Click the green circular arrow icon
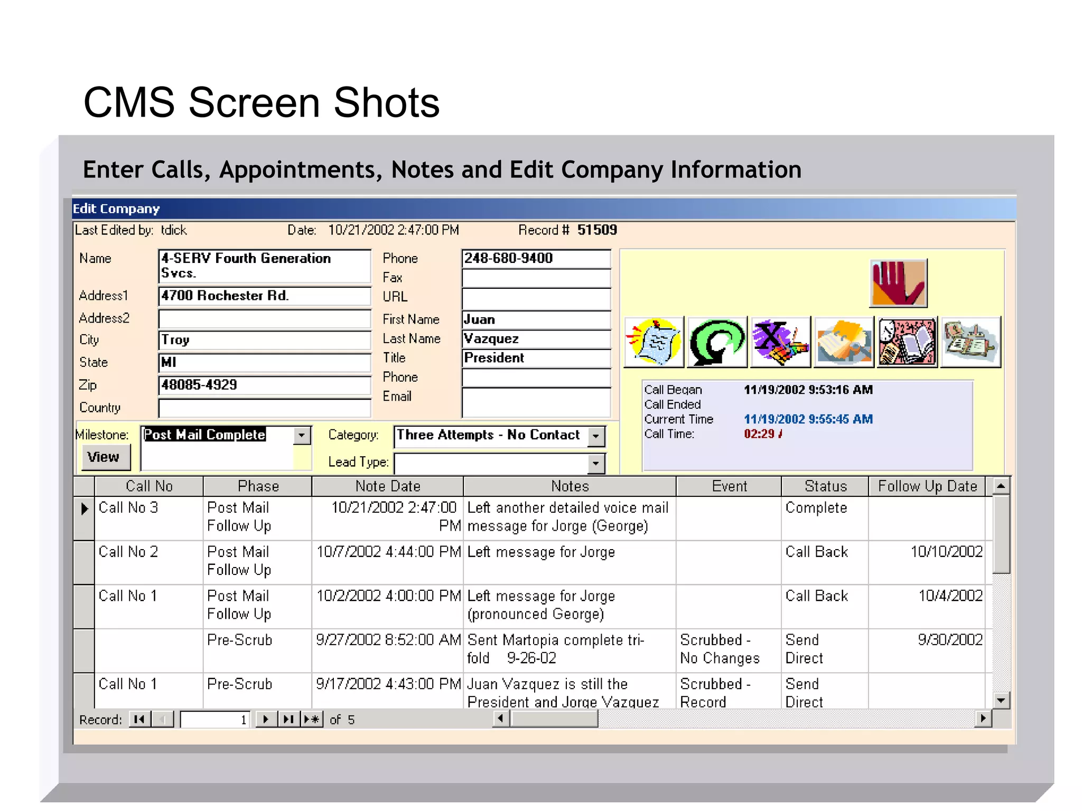This screenshot has height=811, width=1082. (x=717, y=342)
